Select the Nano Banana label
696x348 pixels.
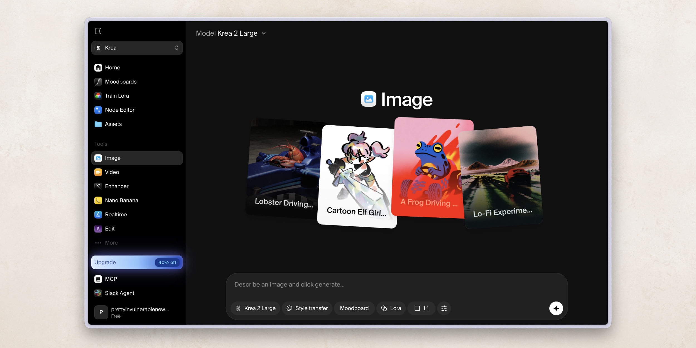click(x=121, y=200)
